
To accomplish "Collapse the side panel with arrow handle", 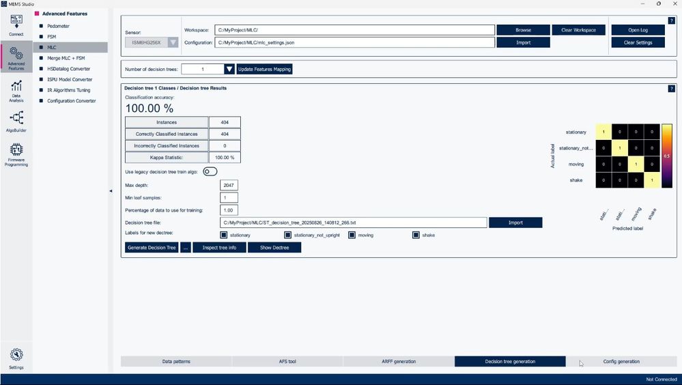I will (x=111, y=190).
